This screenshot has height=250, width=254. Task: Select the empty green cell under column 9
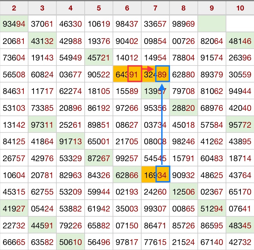tap(212, 24)
